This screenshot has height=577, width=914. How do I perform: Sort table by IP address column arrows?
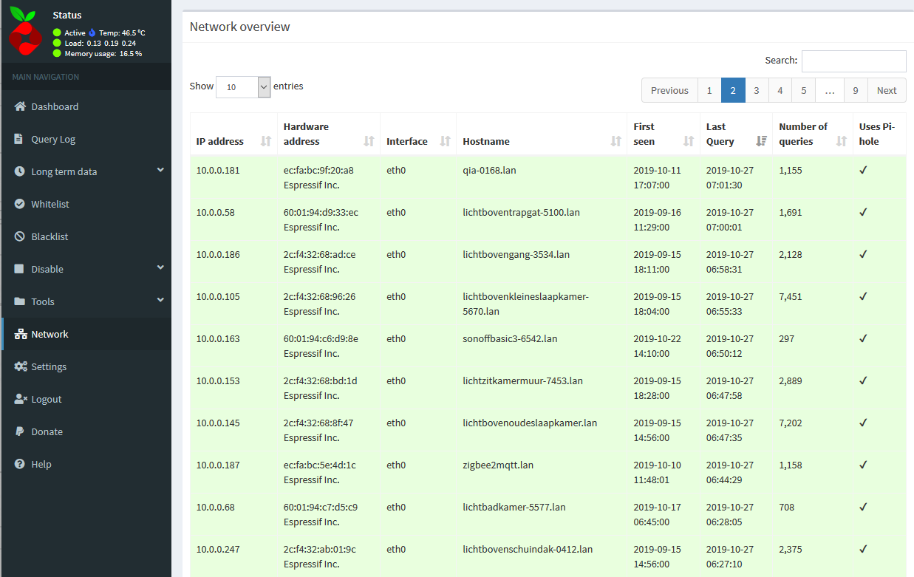tap(266, 141)
